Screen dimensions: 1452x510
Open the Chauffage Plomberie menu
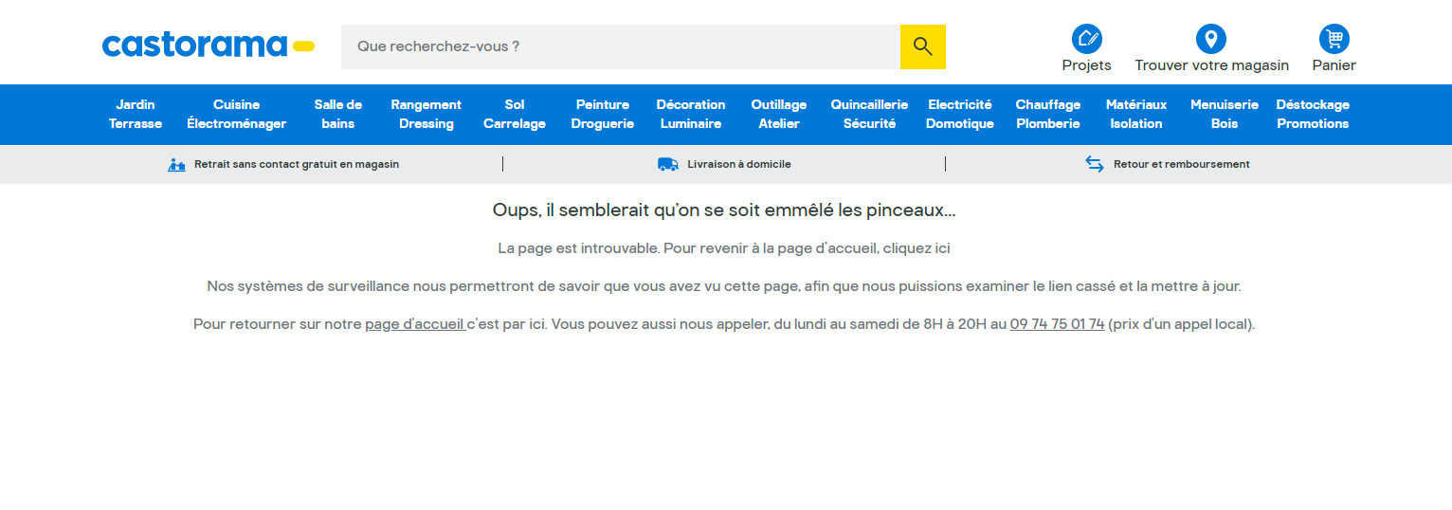(x=1048, y=114)
